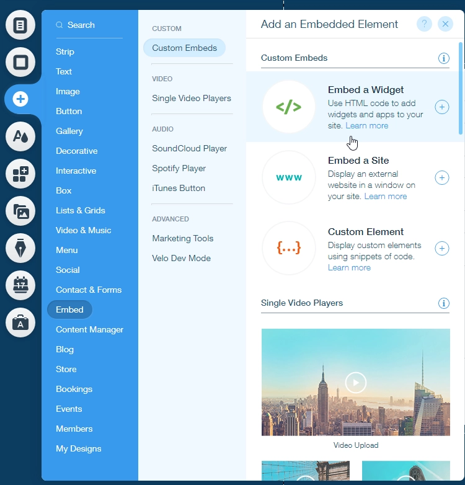Click info icon beside Single Video Players heading
The height and width of the screenshot is (485, 465).
coord(444,303)
